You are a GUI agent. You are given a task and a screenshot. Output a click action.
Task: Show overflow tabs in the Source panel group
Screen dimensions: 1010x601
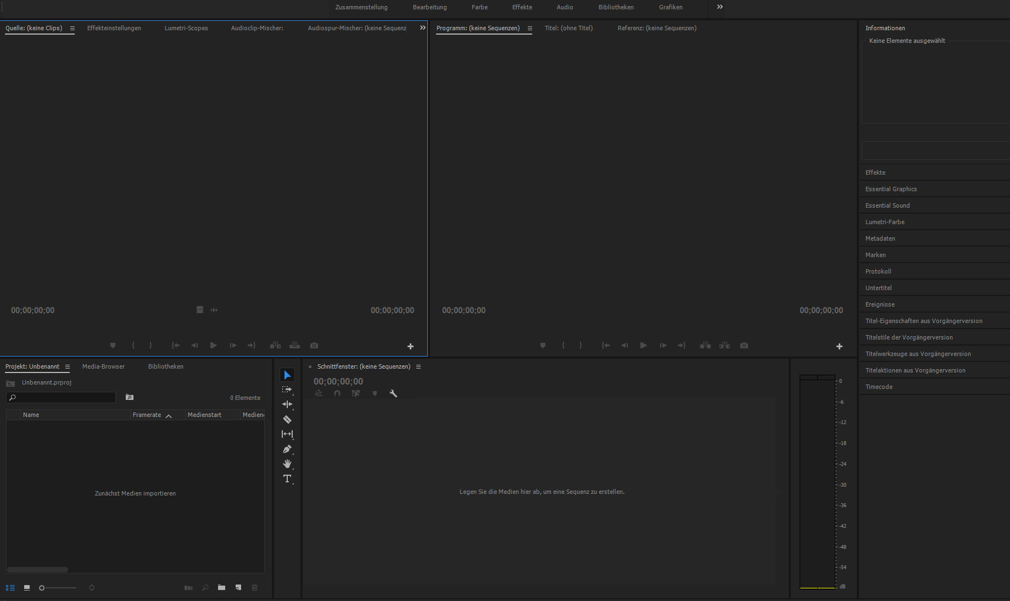click(422, 28)
